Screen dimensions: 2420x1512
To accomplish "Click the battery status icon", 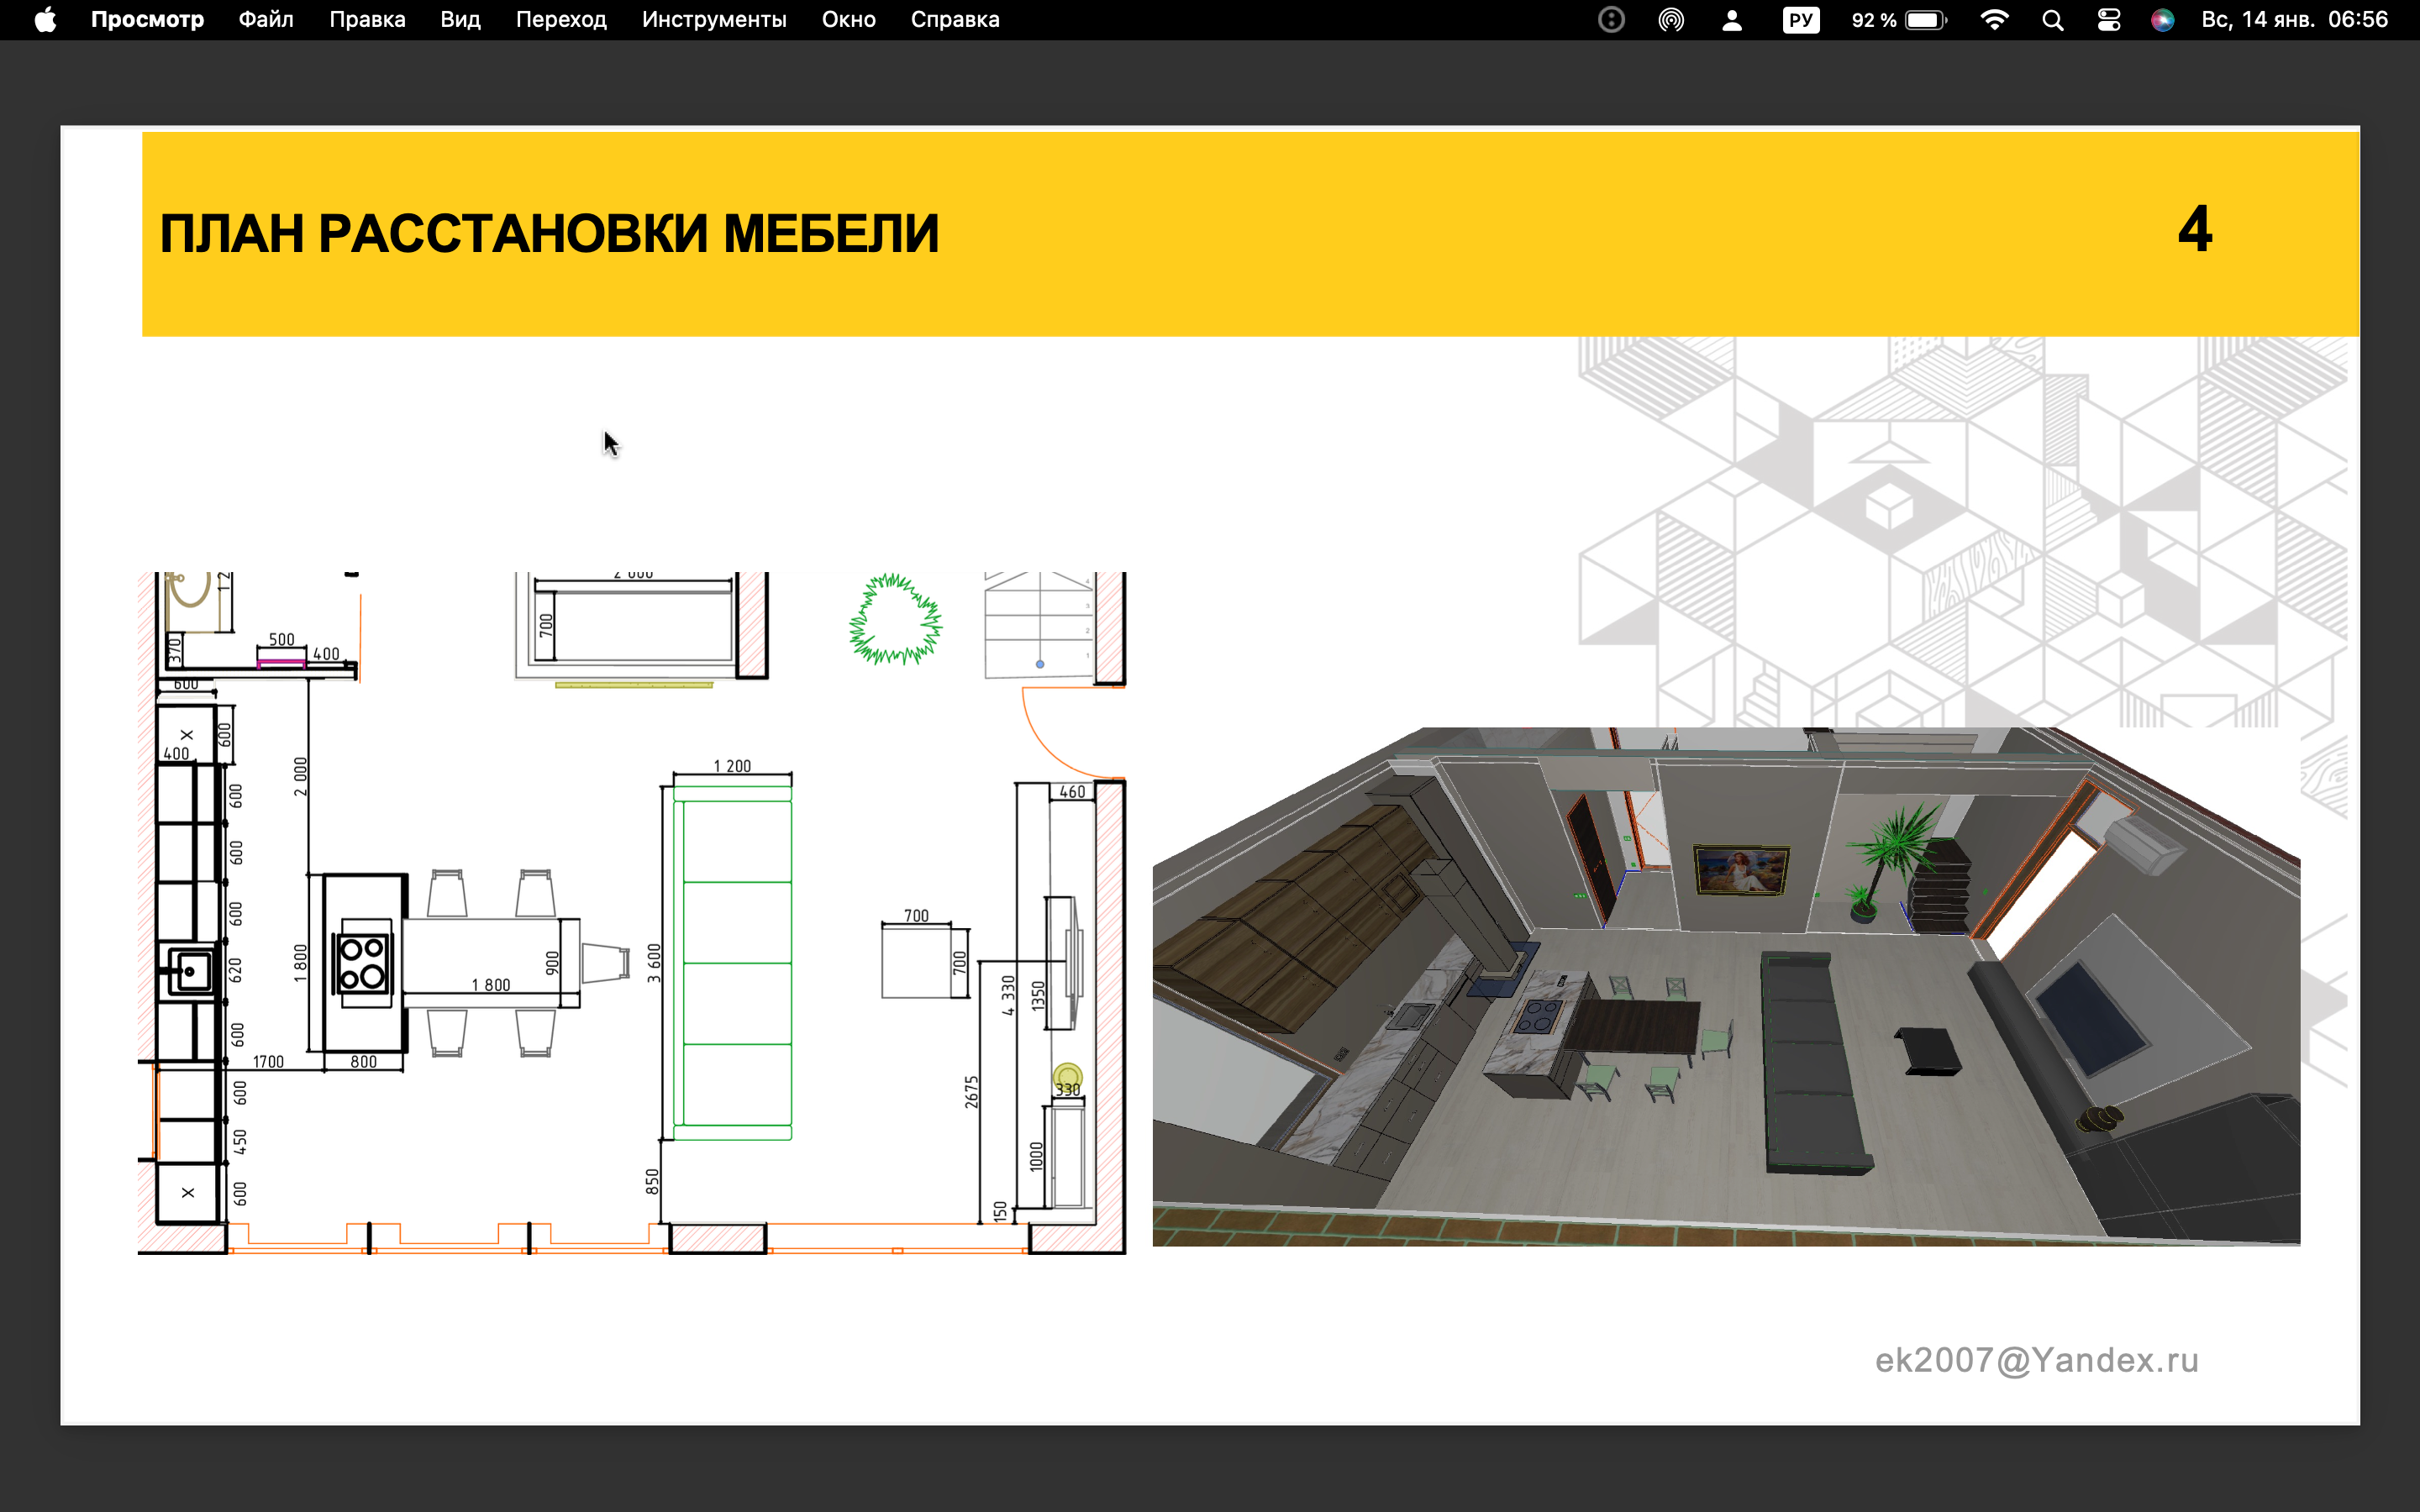I will tap(1926, 20).
